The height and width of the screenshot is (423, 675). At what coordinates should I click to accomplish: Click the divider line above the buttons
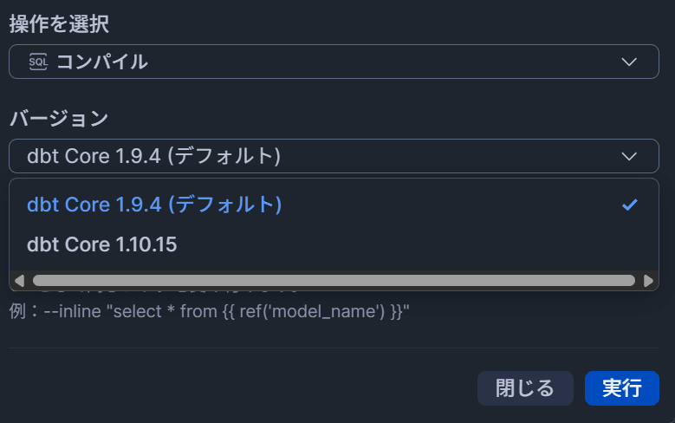(x=334, y=348)
